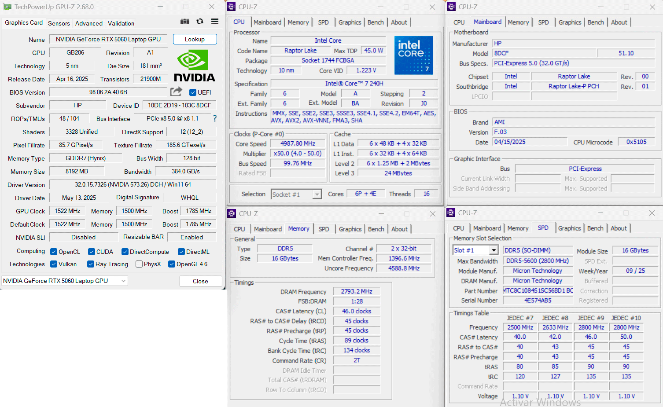Click the title bar icon of the CPU-Z motherboard window
This screenshot has width=663, height=407.
[451, 7]
